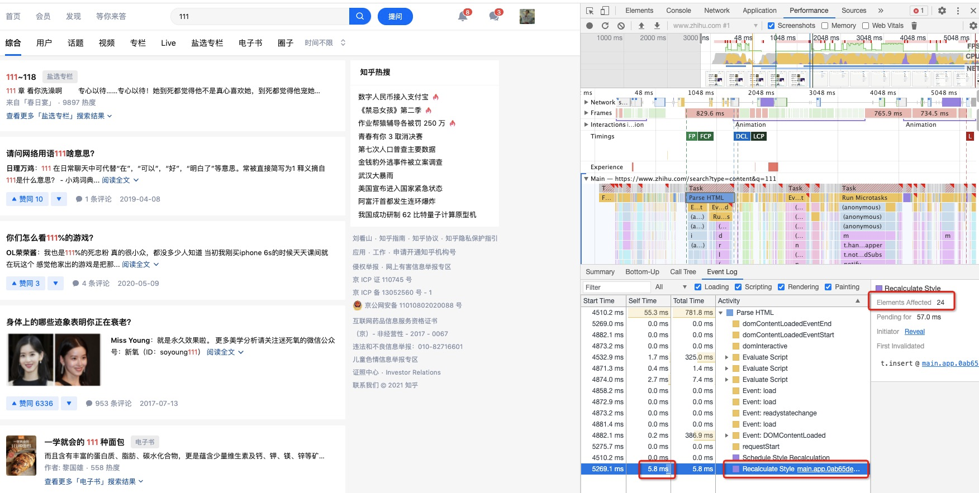Close the DevTools panel with the X icon
Screen dimensions: 979x493
pyautogui.click(x=973, y=11)
